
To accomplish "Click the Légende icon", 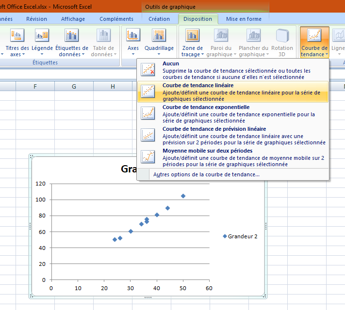I will click(x=42, y=35).
